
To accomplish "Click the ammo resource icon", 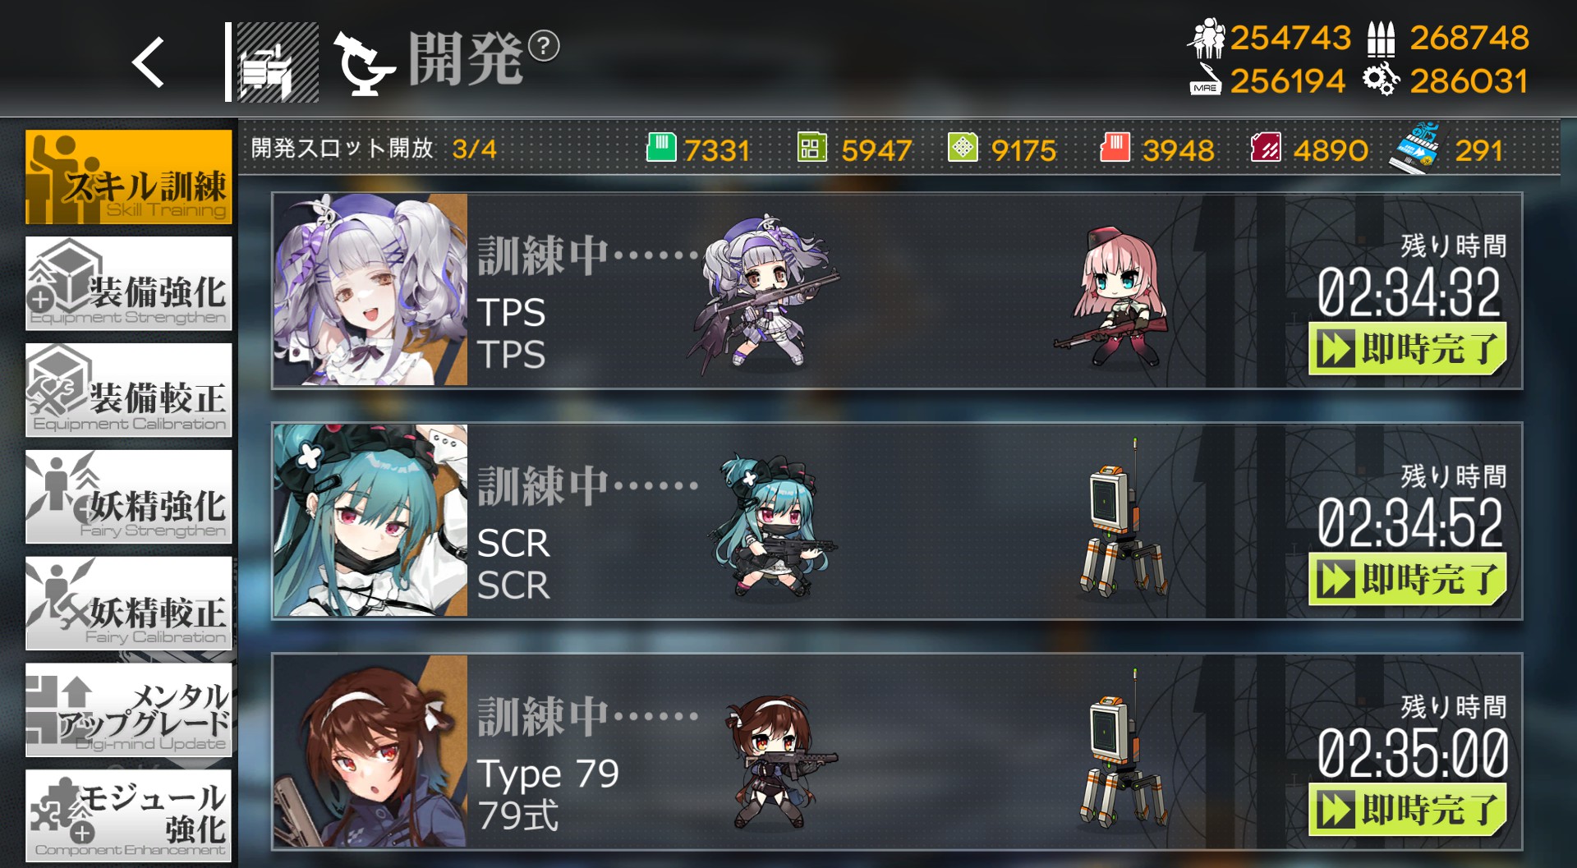I will pyautogui.click(x=1381, y=39).
